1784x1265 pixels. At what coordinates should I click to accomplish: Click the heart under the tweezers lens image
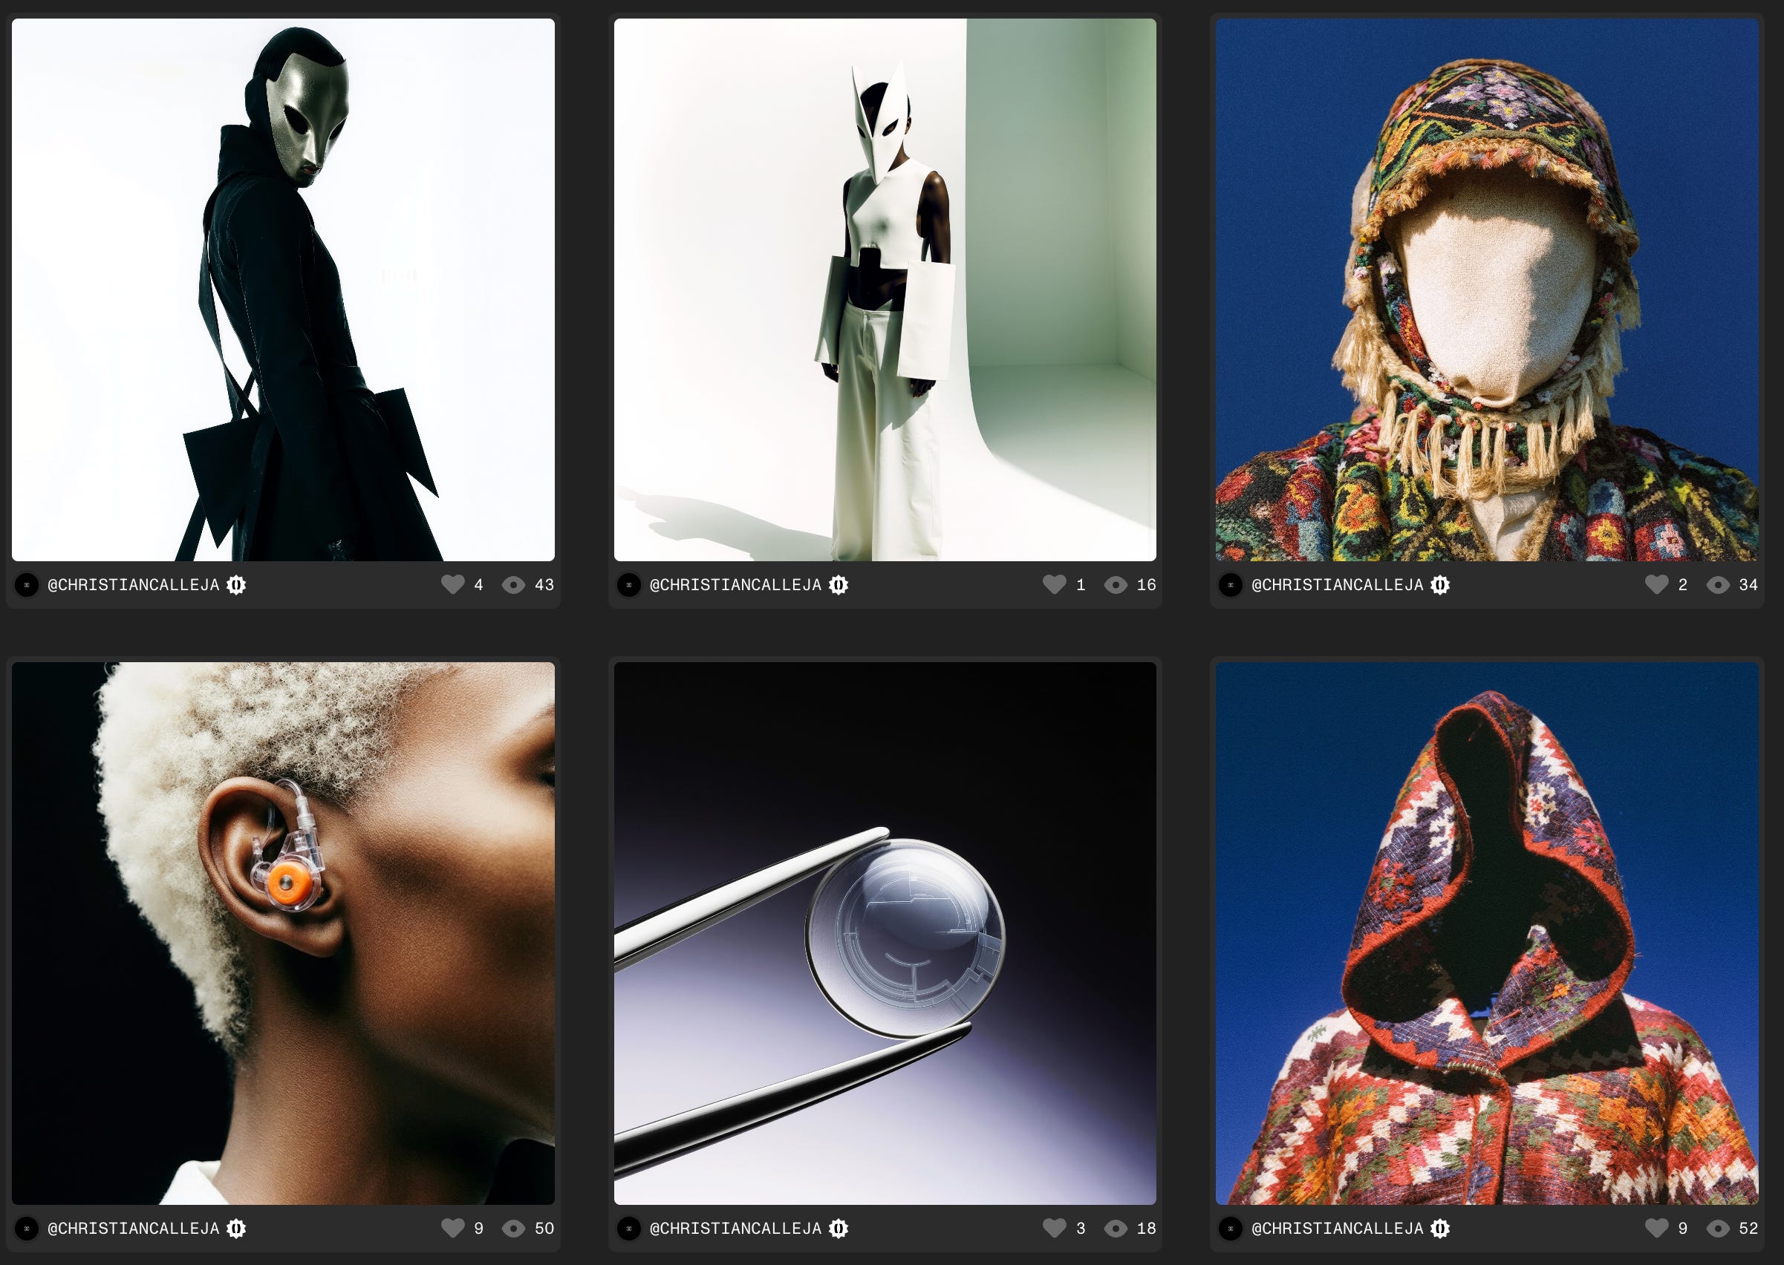click(1055, 1228)
